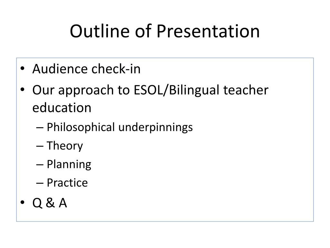
Task: Select the Q & A bullet text
Action: pyautogui.click(x=50, y=203)
